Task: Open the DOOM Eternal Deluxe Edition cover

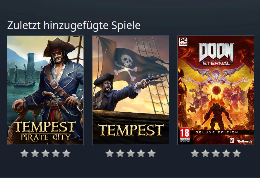Action: (216, 90)
